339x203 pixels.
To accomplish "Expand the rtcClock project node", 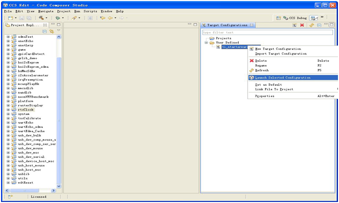I will pyautogui.click(x=8, y=110).
